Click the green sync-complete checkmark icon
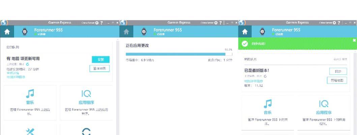357x135 pixels. [245, 44]
